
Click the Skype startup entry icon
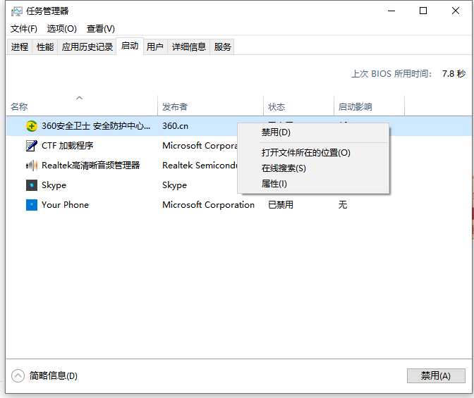point(32,185)
